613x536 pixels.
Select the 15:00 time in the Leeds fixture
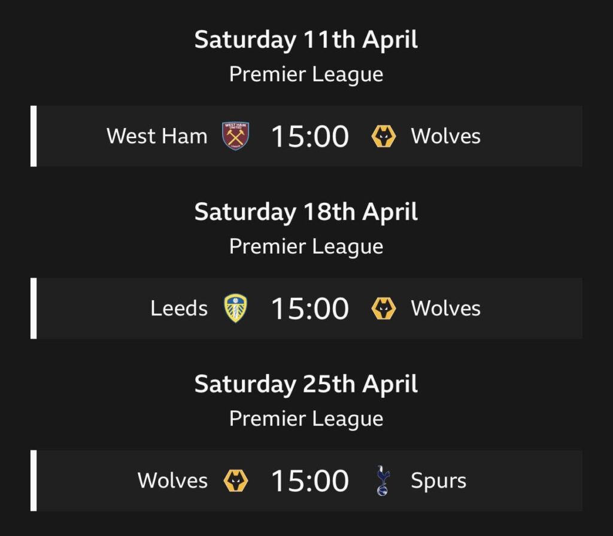309,308
